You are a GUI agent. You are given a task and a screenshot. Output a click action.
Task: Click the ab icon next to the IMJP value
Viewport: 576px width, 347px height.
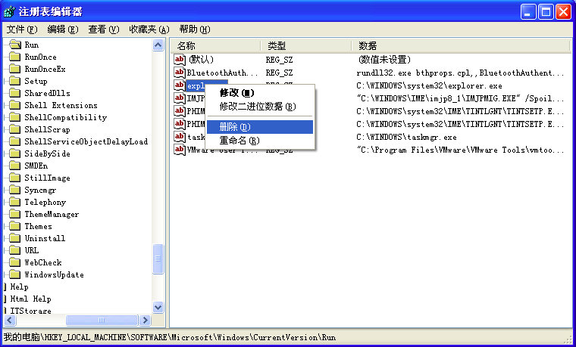[180, 98]
